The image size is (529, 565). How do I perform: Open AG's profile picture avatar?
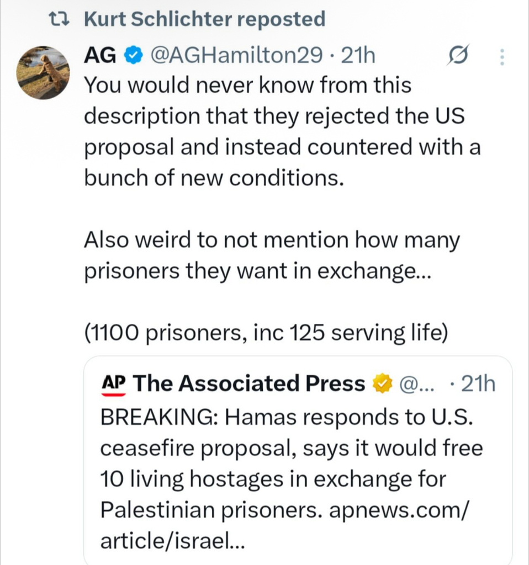click(43, 72)
